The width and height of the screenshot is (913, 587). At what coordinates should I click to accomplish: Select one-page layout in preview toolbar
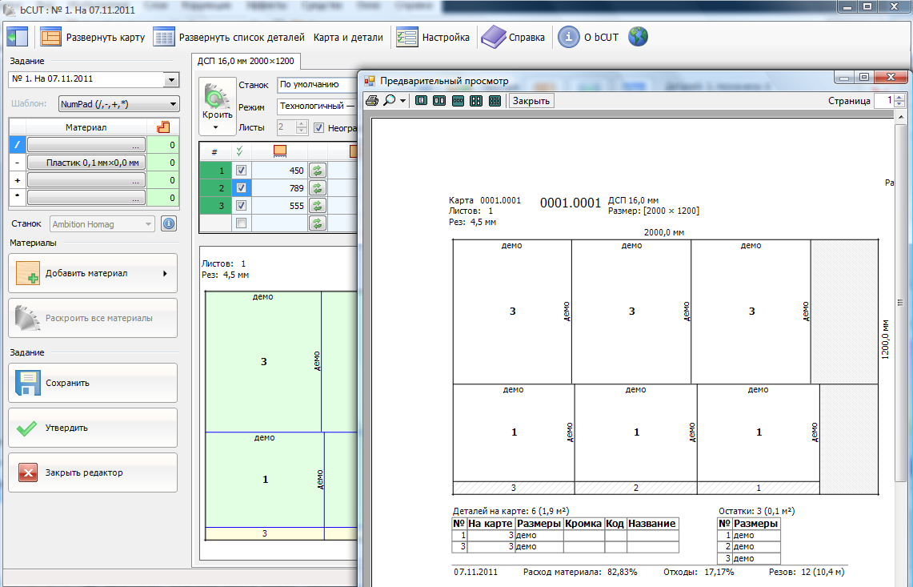421,101
